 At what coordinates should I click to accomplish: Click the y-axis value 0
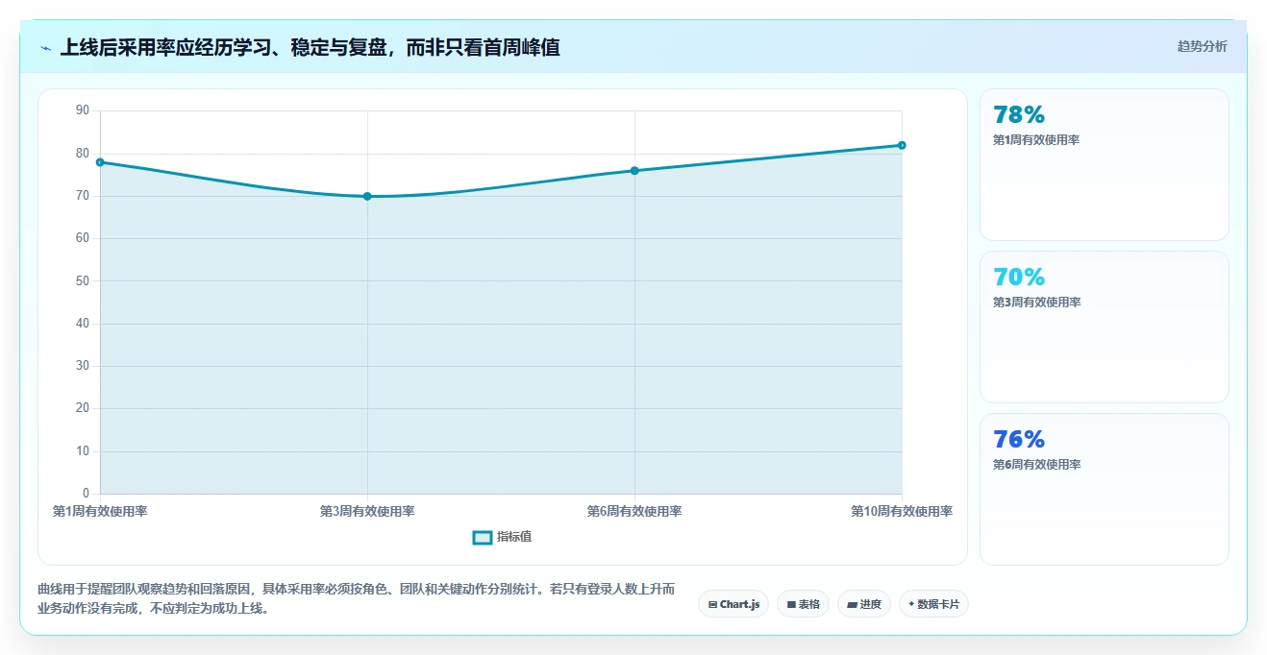[x=86, y=494]
